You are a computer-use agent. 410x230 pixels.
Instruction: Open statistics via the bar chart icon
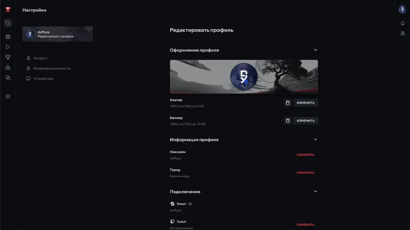pos(8,67)
